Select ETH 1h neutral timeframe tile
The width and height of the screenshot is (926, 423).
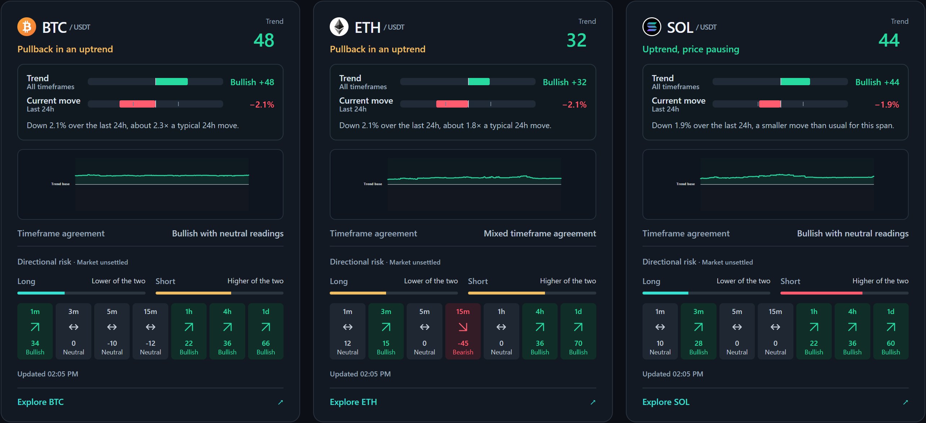click(x=501, y=331)
